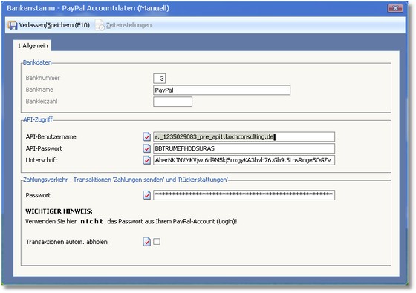Enable Transaktionen autom. abholen checkbox
The height and width of the screenshot is (293, 416).
coord(157,241)
